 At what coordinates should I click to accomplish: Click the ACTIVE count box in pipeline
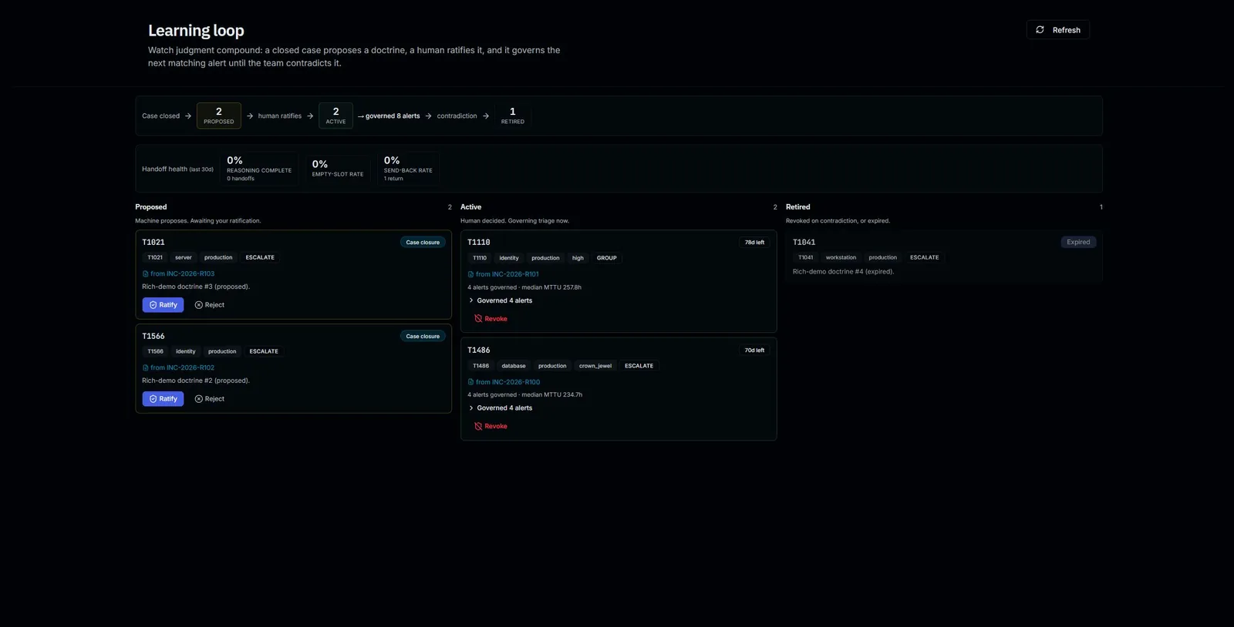pyautogui.click(x=335, y=116)
